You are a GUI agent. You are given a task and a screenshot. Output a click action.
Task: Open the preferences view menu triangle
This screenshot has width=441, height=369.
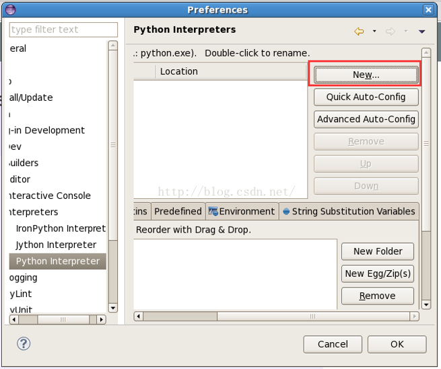click(421, 32)
